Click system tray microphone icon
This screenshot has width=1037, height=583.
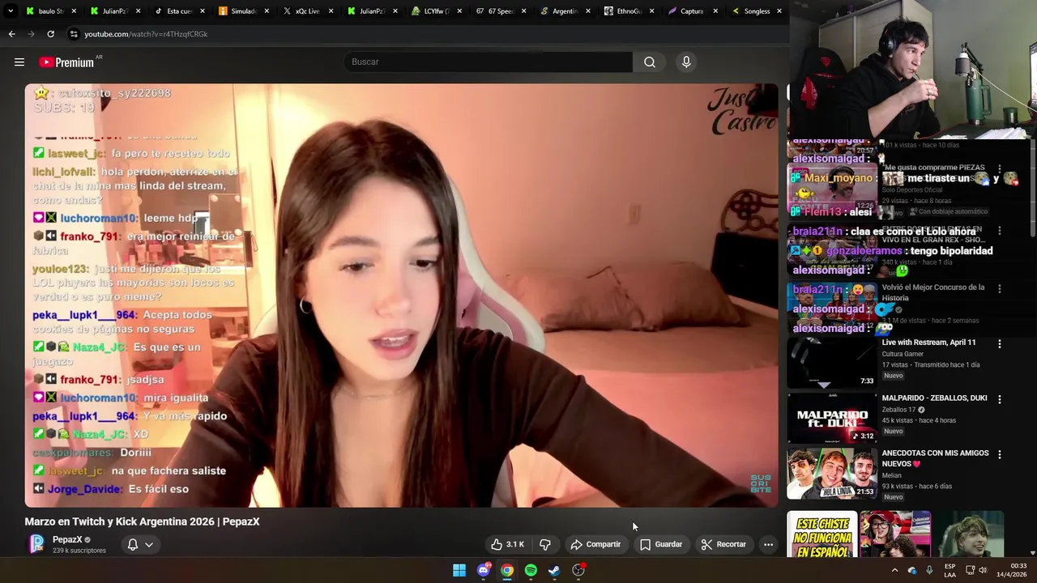click(929, 570)
